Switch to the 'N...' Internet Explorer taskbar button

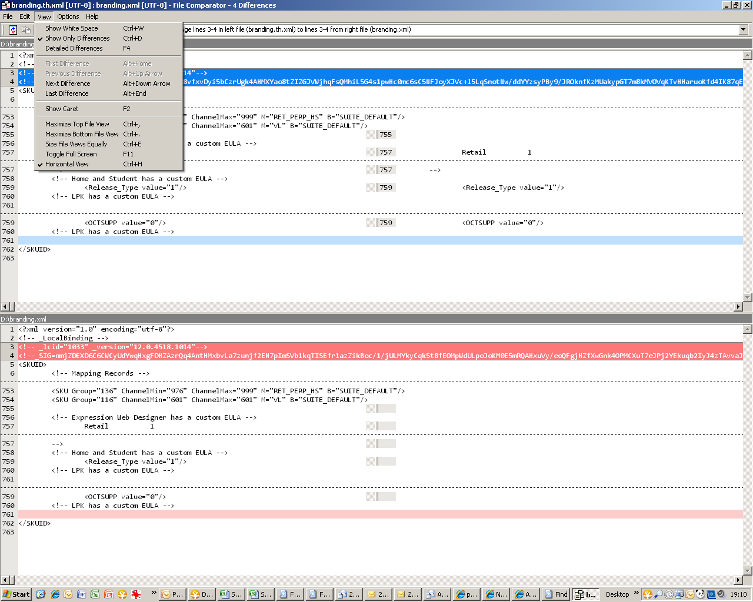coord(496,594)
